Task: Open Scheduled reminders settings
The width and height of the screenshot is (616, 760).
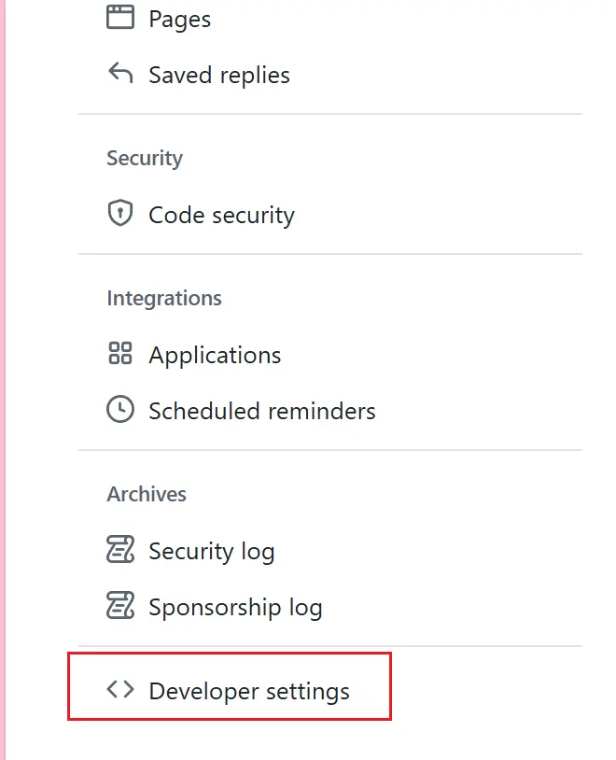Action: point(261,411)
